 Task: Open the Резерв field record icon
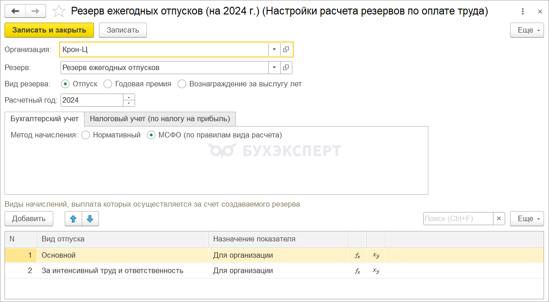(x=286, y=68)
